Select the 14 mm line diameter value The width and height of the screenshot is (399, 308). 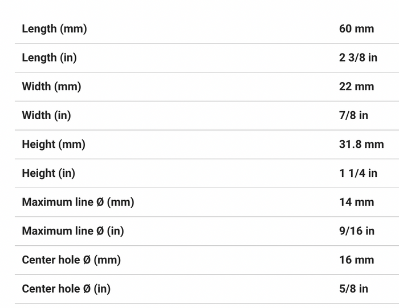coord(356,202)
